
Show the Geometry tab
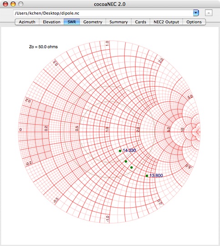point(93,22)
